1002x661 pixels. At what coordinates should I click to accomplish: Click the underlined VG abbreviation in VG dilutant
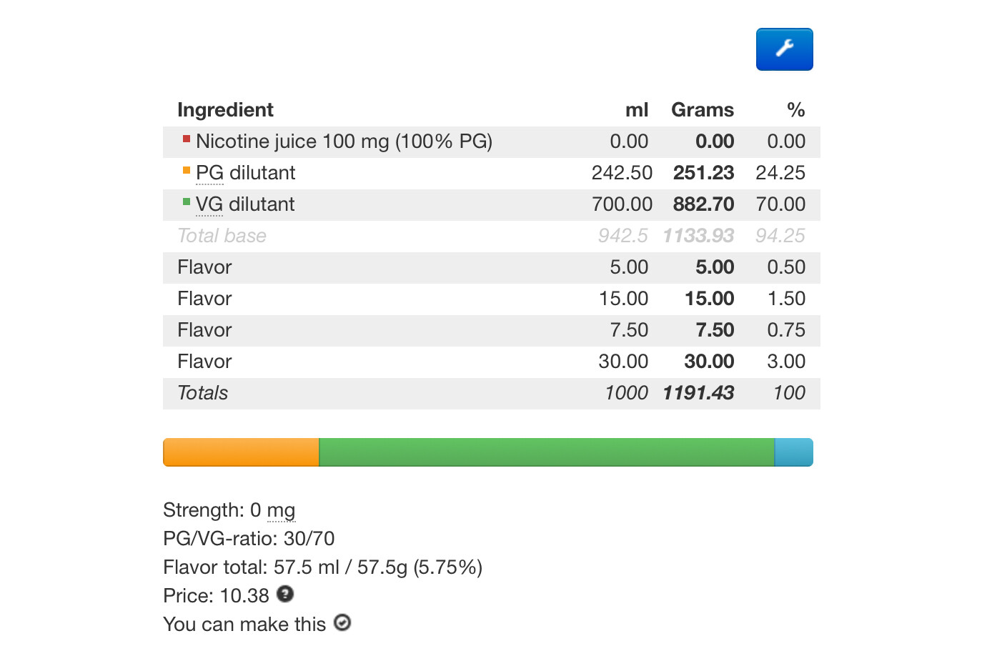tap(209, 204)
